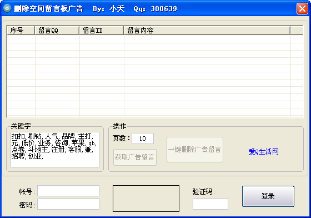
Task: Click the 获取广告留言 button
Action: click(134, 157)
